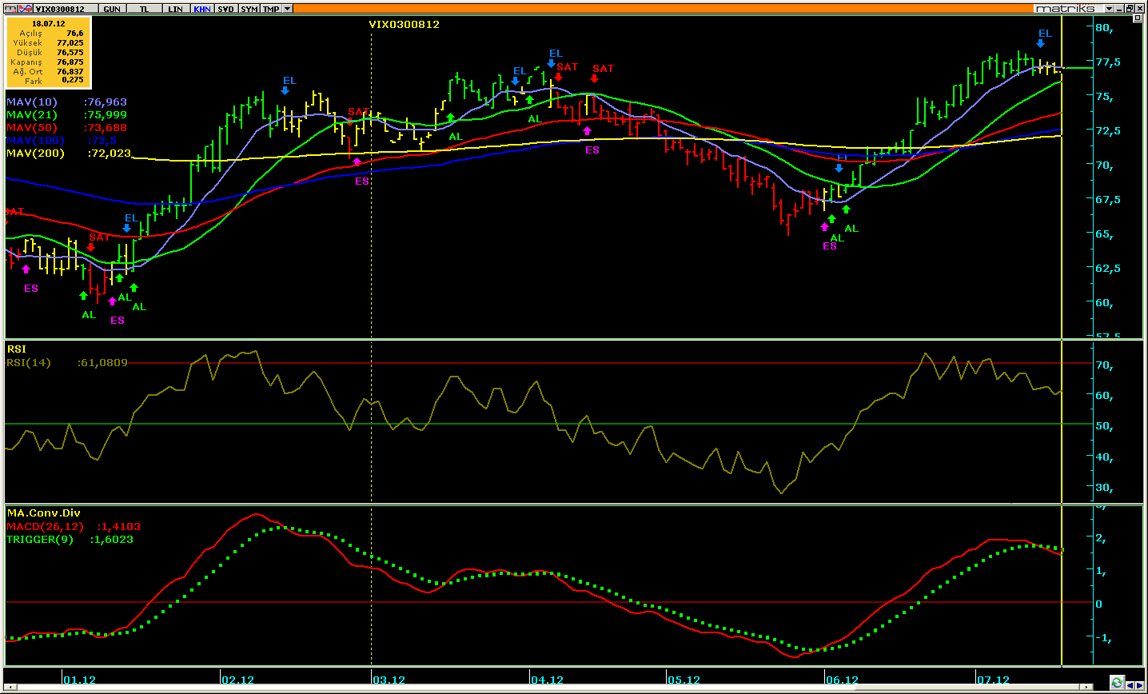The image size is (1148, 694).
Task: Click the scrollbar right arrow at bottom
Action: 1086,687
